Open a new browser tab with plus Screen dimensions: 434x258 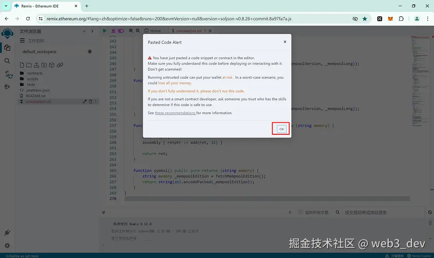coord(87,6)
